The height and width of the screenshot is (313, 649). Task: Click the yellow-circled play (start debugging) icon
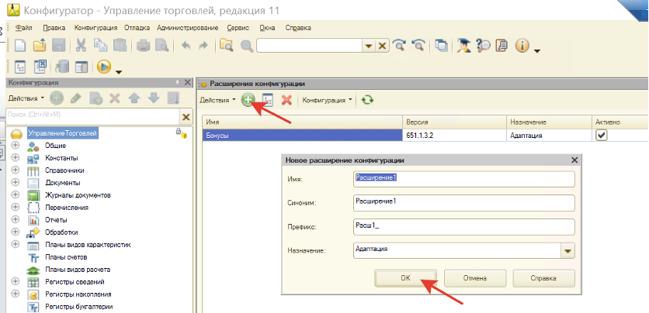(104, 67)
